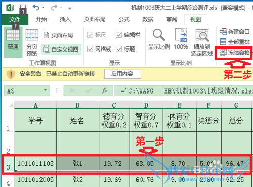
Task: Click into the formula bar text
Action: [184, 91]
